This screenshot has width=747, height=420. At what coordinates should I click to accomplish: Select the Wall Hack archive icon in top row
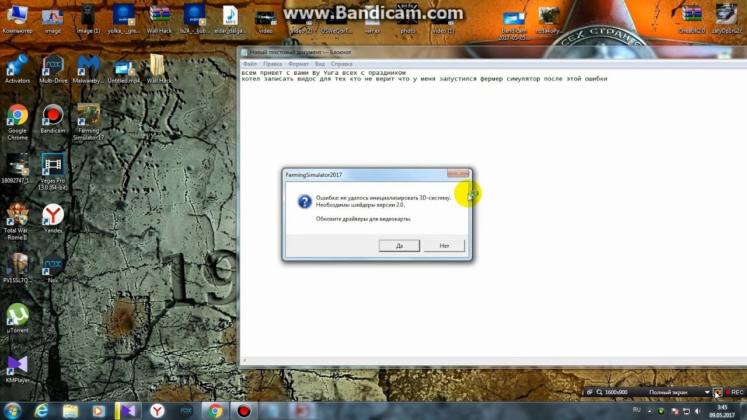159,19
